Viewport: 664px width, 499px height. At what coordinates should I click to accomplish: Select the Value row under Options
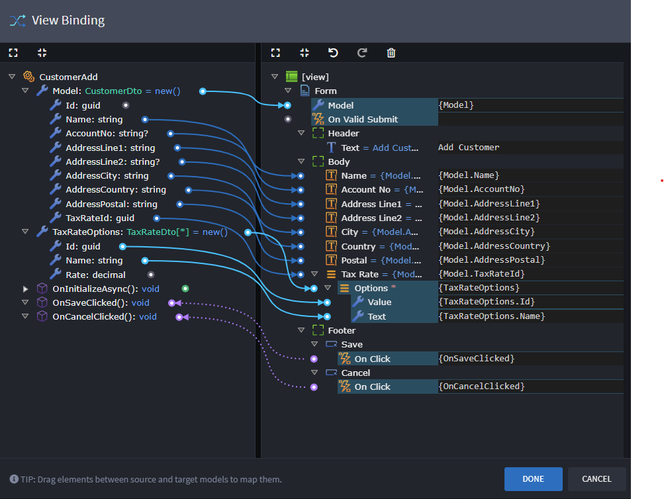tap(395, 302)
